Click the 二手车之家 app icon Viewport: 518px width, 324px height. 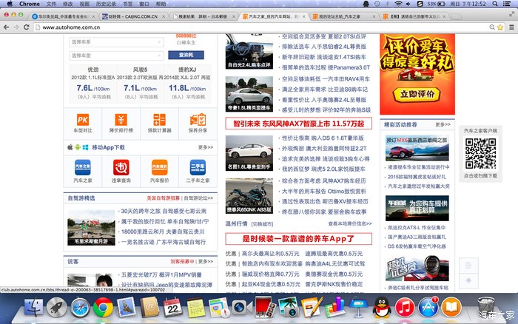[x=198, y=167]
